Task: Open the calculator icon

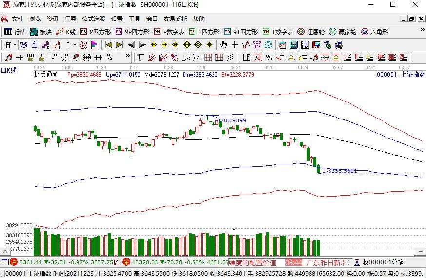Action: click(x=294, y=45)
